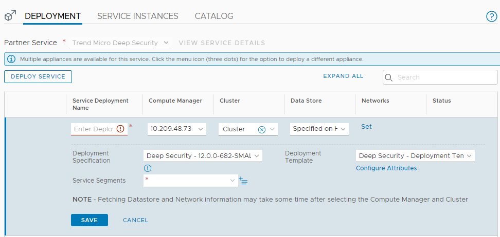The image size is (500, 237).
Task: Click the Configure Attributes link
Action: (386, 168)
